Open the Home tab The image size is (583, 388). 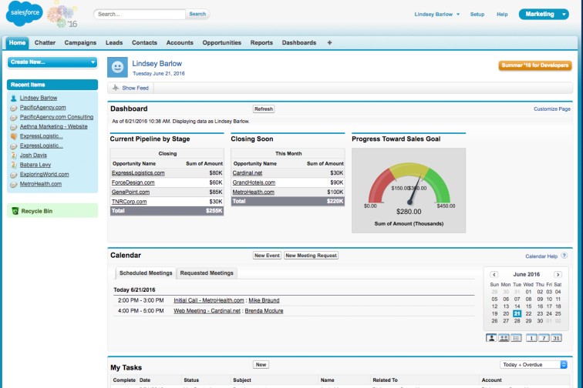point(17,42)
